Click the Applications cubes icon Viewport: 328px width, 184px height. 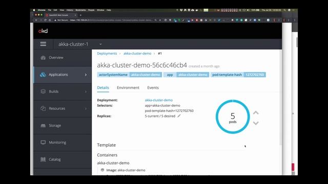43,75
